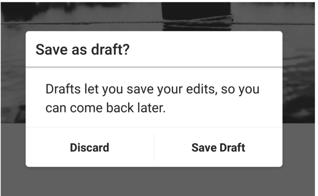Click the Save Draft button
The image size is (318, 196).
218,147
